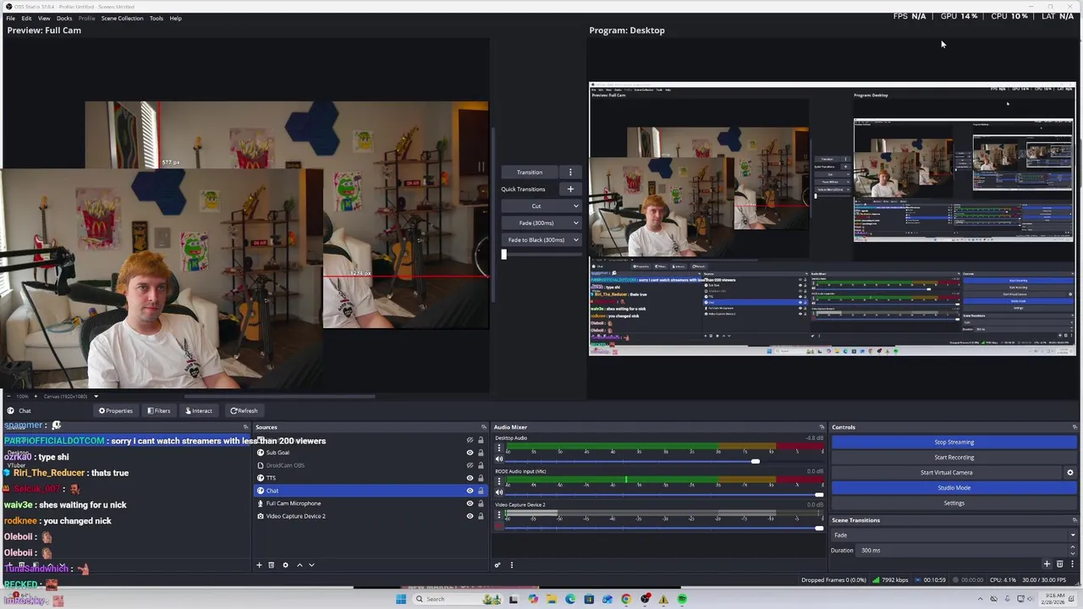
Task: Move source down with the down arrow
Action: pyautogui.click(x=311, y=565)
